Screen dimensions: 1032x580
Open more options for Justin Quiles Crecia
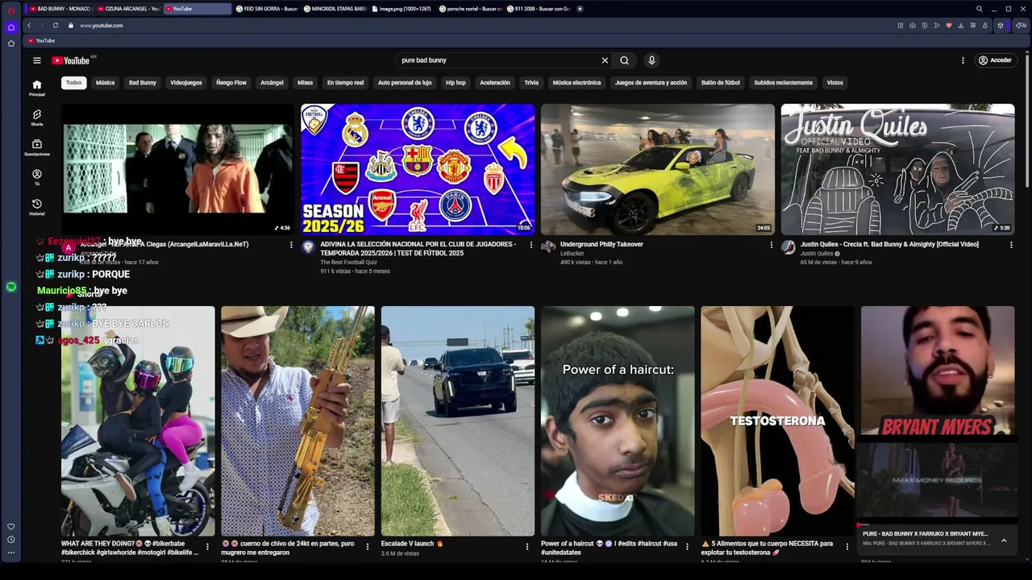[x=1011, y=245]
